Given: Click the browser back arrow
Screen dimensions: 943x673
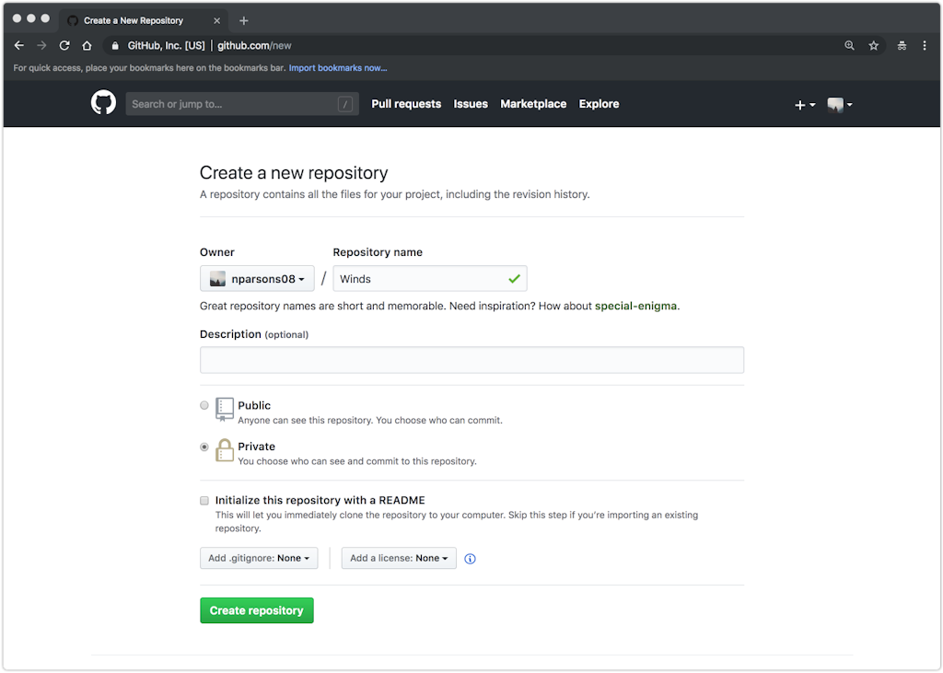Looking at the screenshot, I should [19, 45].
